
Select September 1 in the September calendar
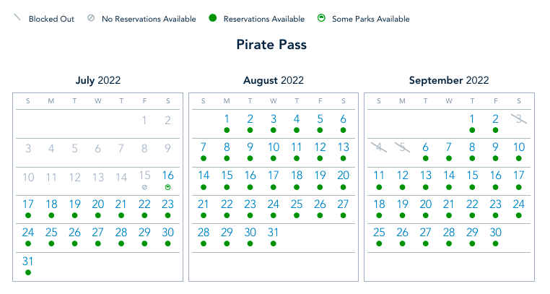click(x=472, y=118)
